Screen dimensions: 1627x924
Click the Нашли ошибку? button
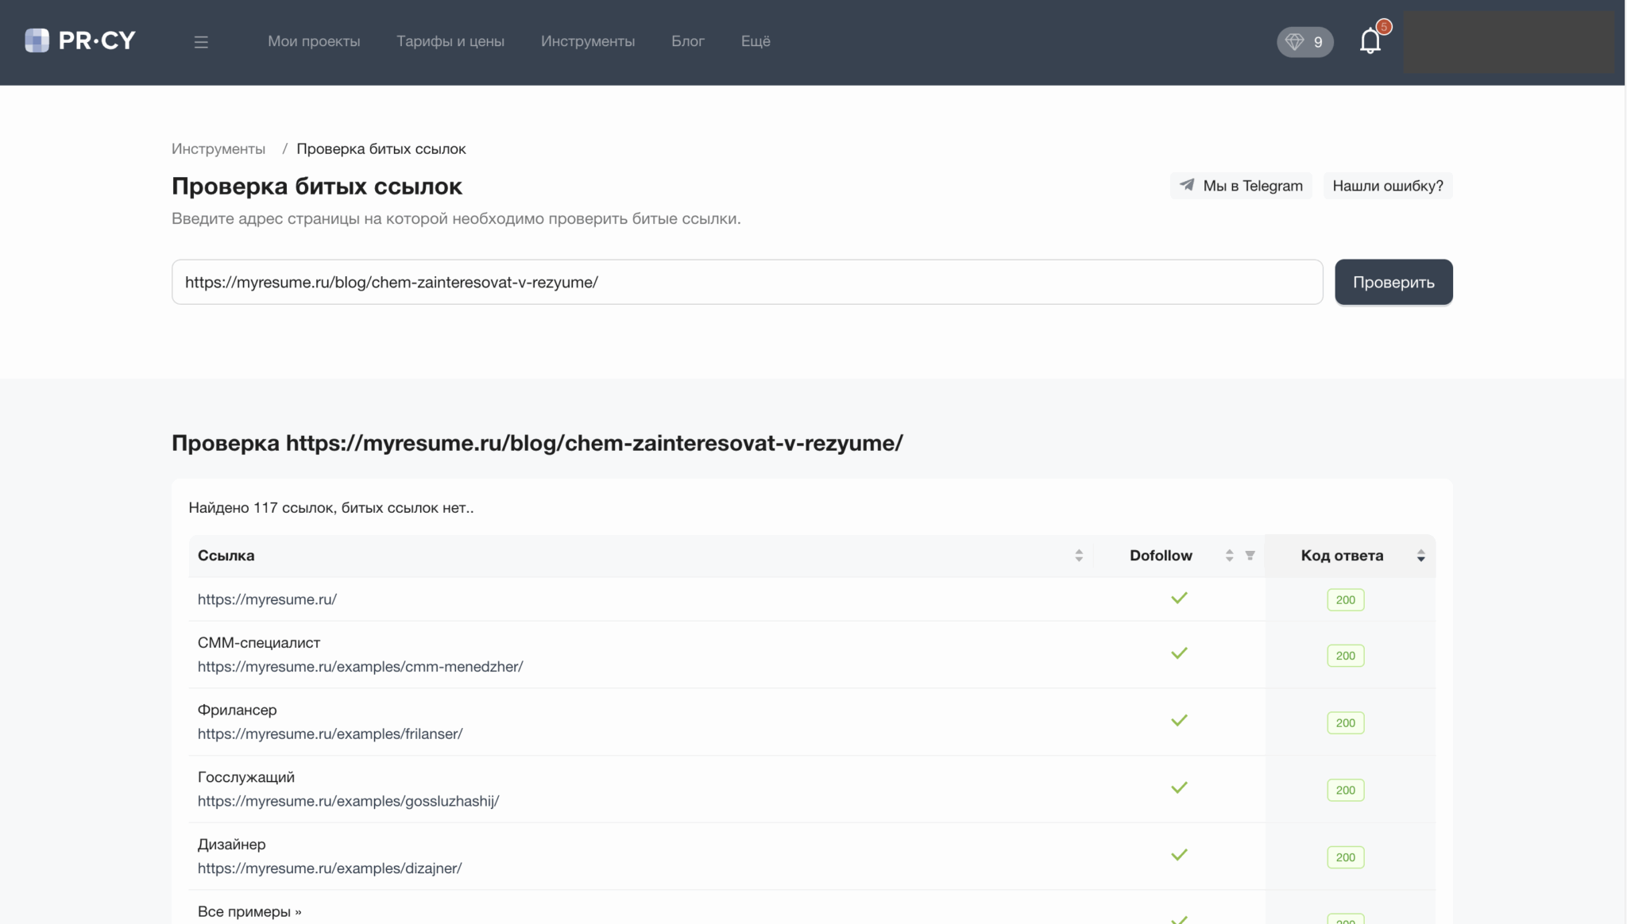click(1387, 186)
